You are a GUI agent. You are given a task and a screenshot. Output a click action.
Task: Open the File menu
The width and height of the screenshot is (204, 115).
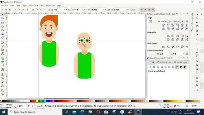tap(2, 5)
